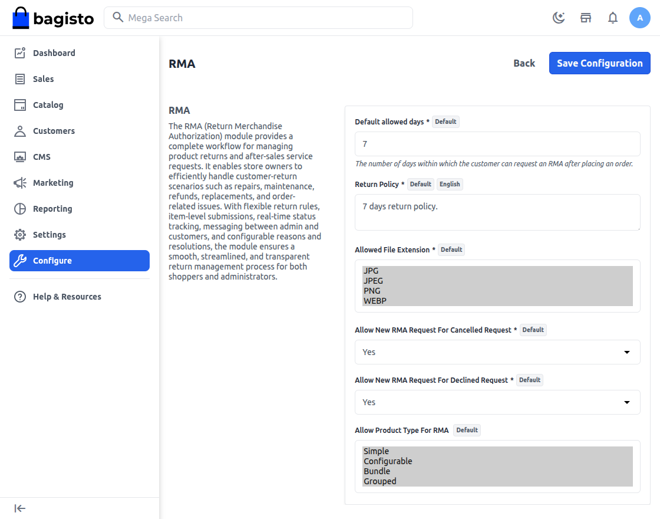Open Marketing megaphone icon

click(20, 183)
